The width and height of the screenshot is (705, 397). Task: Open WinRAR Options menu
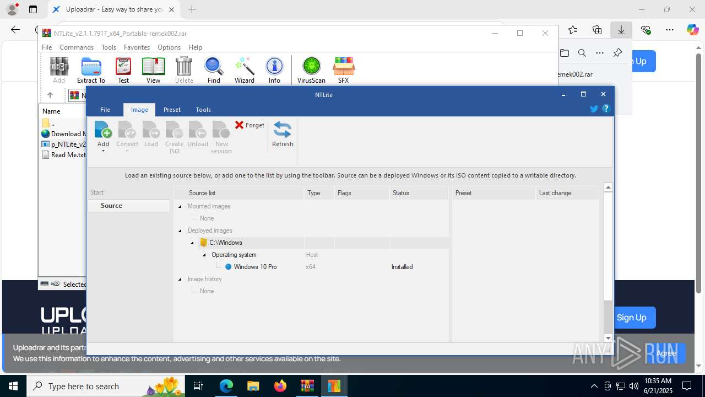pos(169,47)
